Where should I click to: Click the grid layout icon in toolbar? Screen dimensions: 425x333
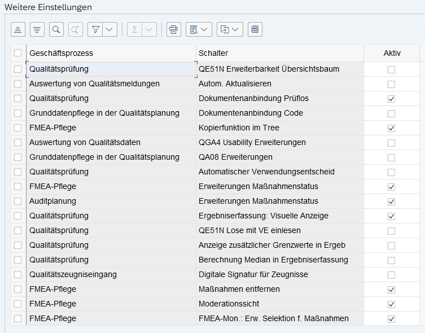click(x=255, y=29)
